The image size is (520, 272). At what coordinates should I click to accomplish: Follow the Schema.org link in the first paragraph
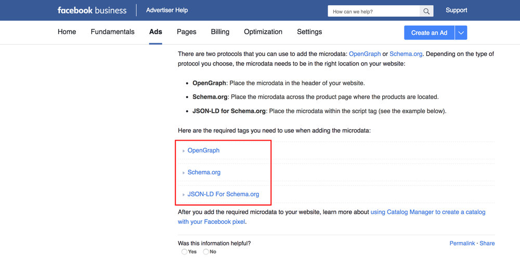[x=406, y=54]
